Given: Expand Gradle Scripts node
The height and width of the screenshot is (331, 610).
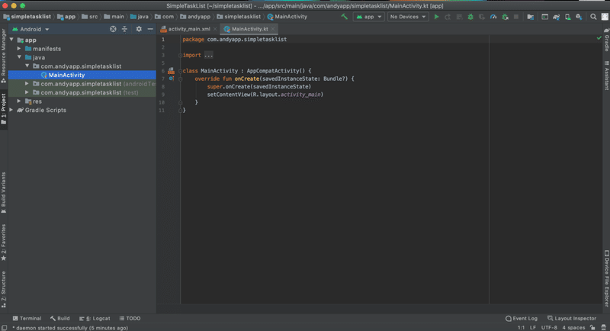Looking at the screenshot, I should click(11, 110).
